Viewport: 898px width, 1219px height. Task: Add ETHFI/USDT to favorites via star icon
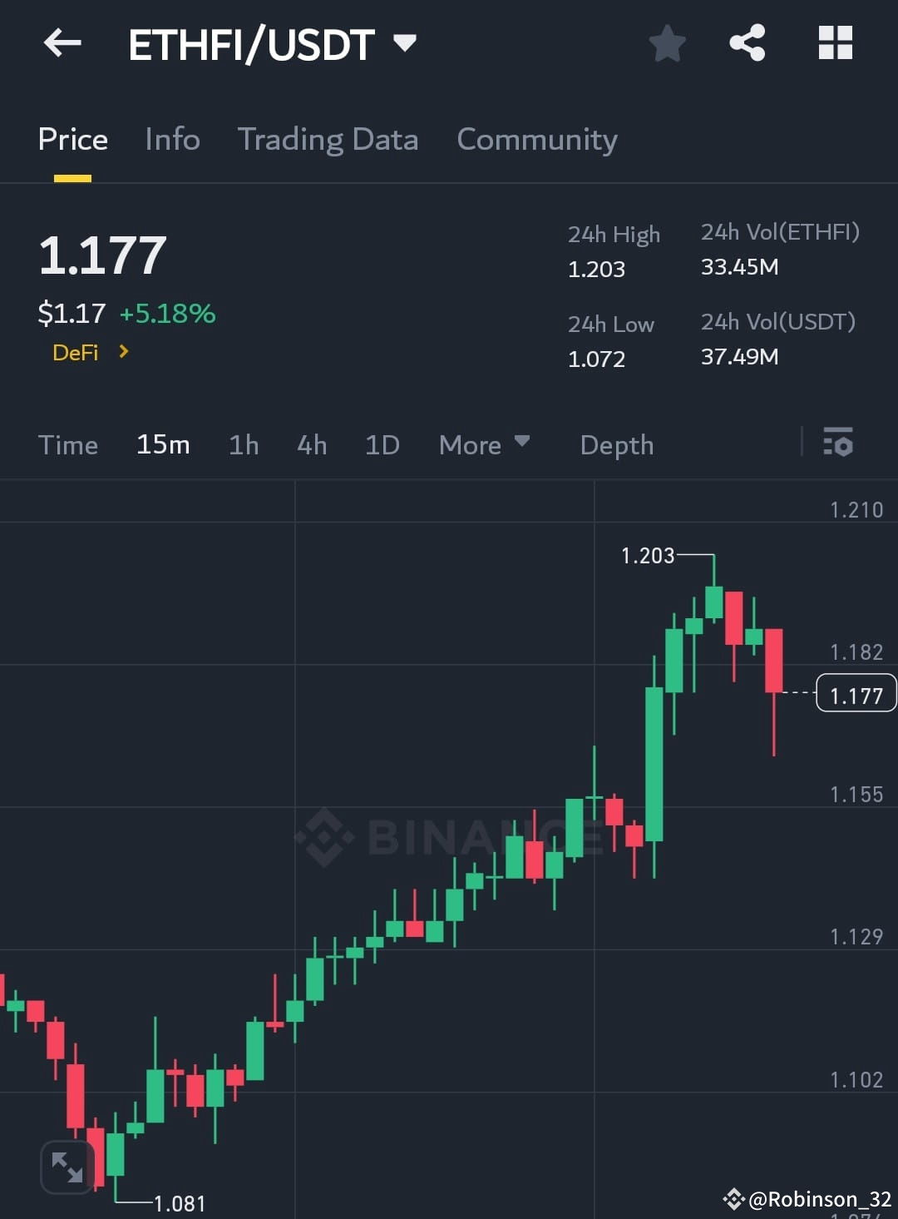(667, 43)
